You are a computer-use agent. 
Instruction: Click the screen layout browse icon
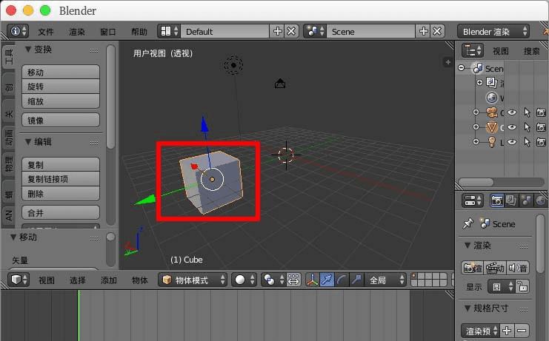[169, 32]
